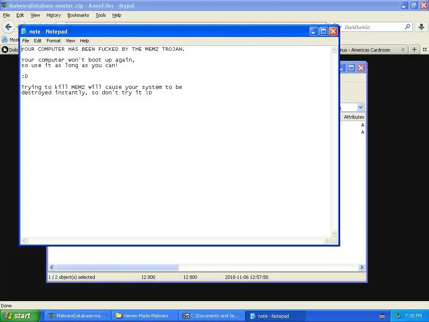Click the 7-Zip scrollbar left arrow
This screenshot has height=322, width=429.
(52, 267)
